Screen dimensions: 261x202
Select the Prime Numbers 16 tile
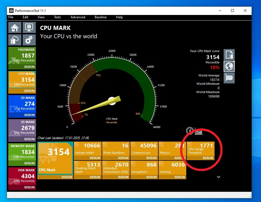[x=116, y=149]
